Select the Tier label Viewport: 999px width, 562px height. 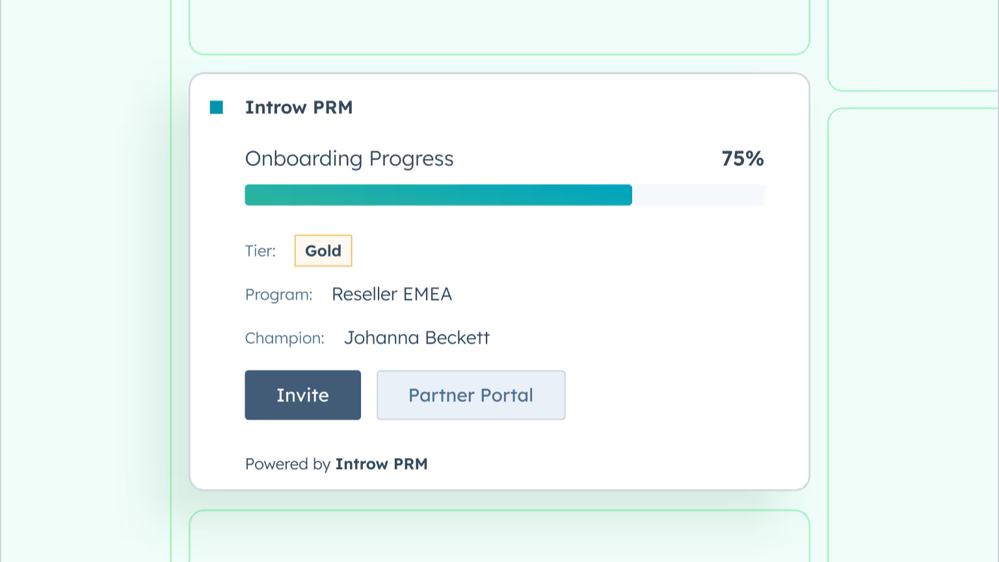pyautogui.click(x=260, y=250)
